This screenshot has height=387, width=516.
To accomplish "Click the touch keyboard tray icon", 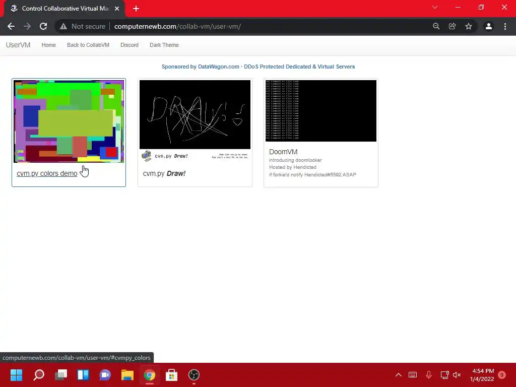I will click(413, 375).
